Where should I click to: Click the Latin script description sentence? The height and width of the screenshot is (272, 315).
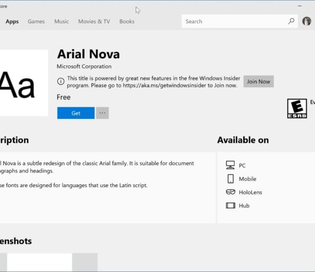point(74,185)
